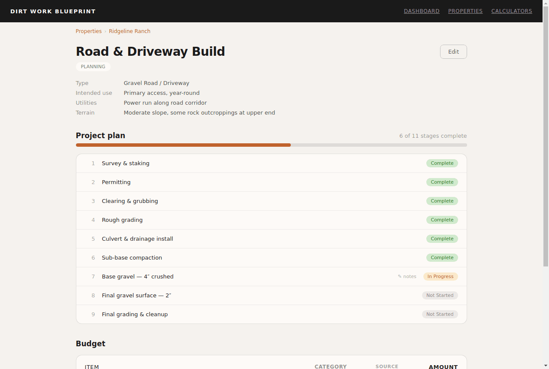549x369 pixels.
Task: Go to Properties in top navigation
Action: click(x=465, y=11)
